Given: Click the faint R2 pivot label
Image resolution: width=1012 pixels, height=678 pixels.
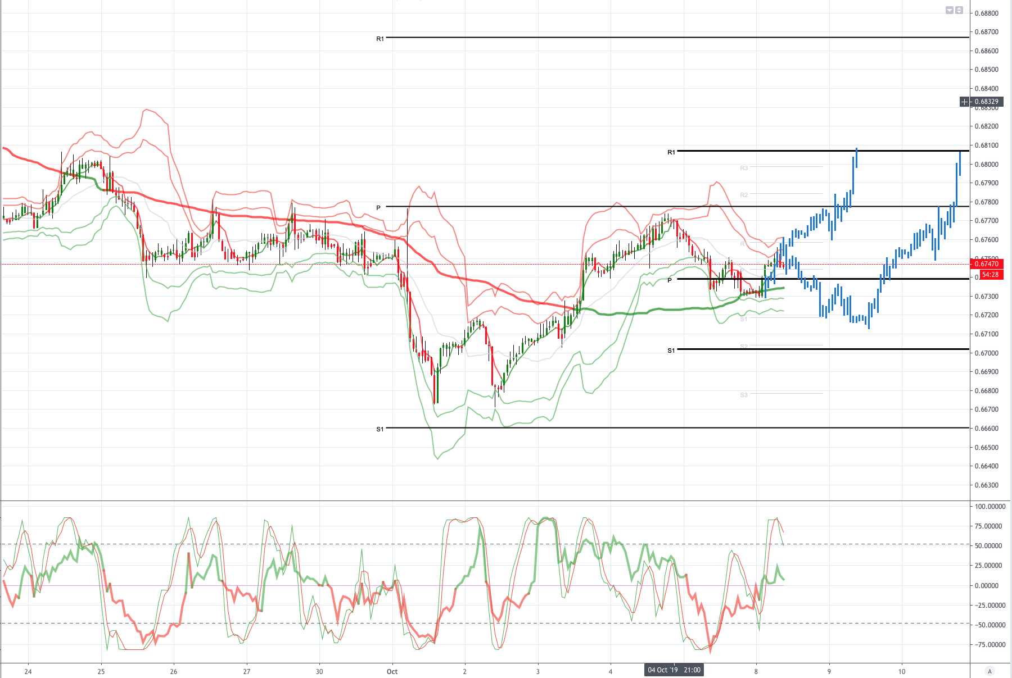Looking at the screenshot, I should pyautogui.click(x=744, y=195).
